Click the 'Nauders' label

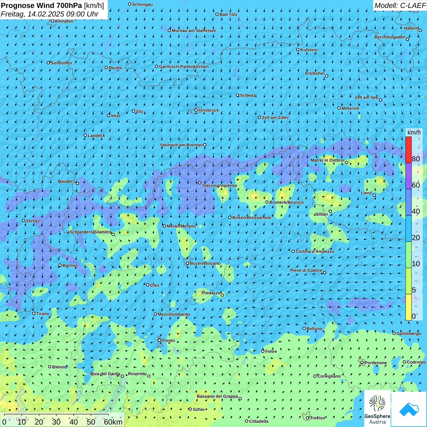point(66,181)
